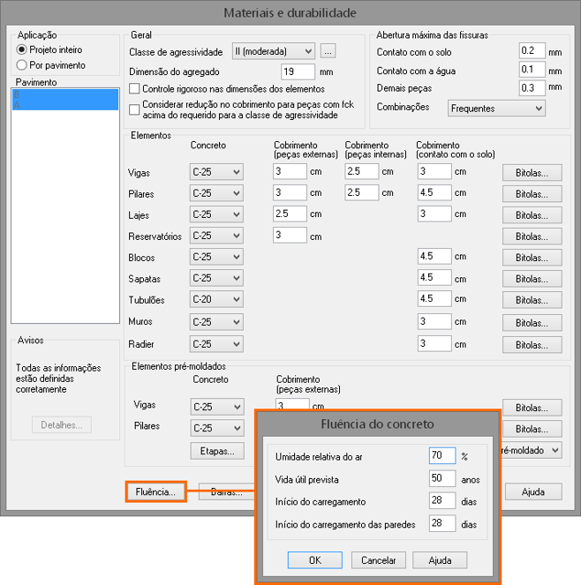The width and height of the screenshot is (581, 585).
Task: Open Bitolas... for the Vigas row
Action: click(532, 172)
